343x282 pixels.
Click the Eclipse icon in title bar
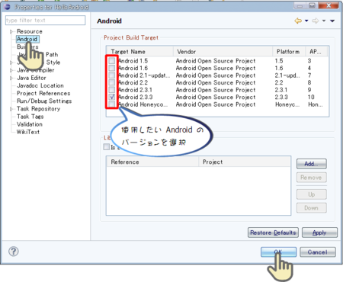click(7, 7)
